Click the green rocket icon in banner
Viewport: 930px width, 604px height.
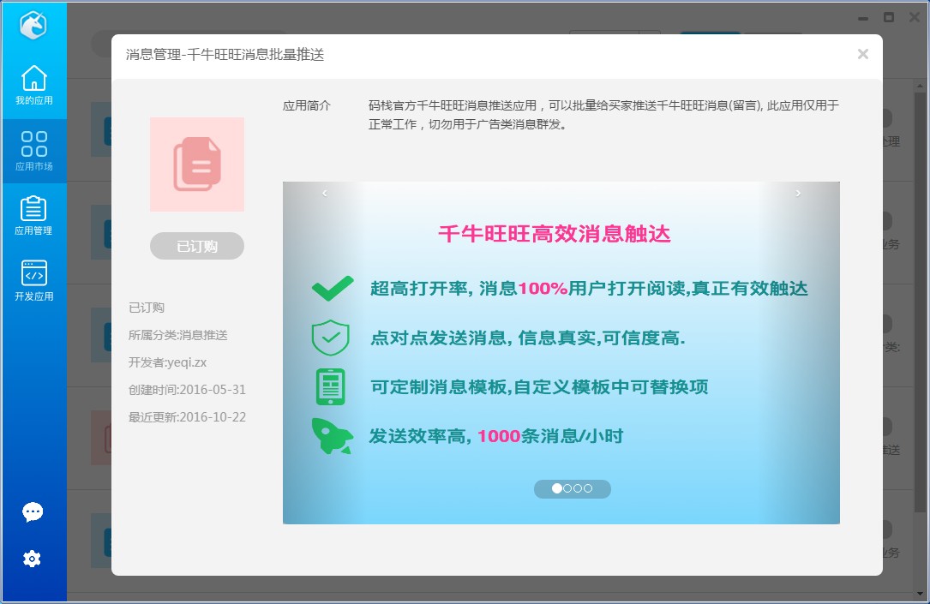point(333,436)
